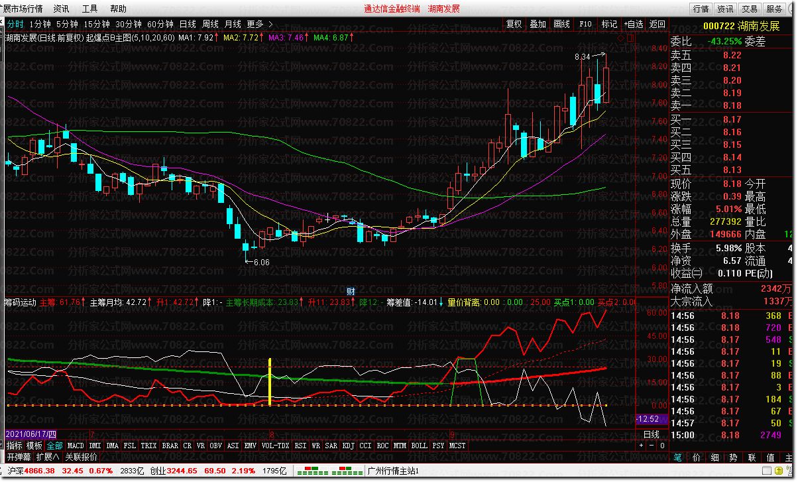The width and height of the screenshot is (798, 482).
Task: Click the list icon in the status bar
Action: 767,471
